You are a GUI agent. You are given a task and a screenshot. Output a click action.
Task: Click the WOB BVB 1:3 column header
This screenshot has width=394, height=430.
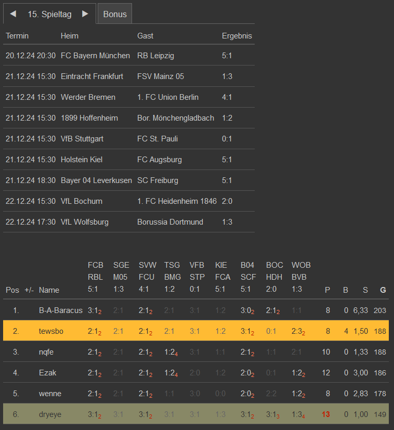pyautogui.click(x=301, y=277)
